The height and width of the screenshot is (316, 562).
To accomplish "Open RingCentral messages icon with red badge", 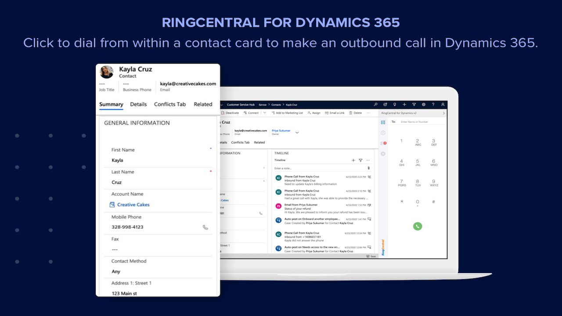I will (x=383, y=144).
